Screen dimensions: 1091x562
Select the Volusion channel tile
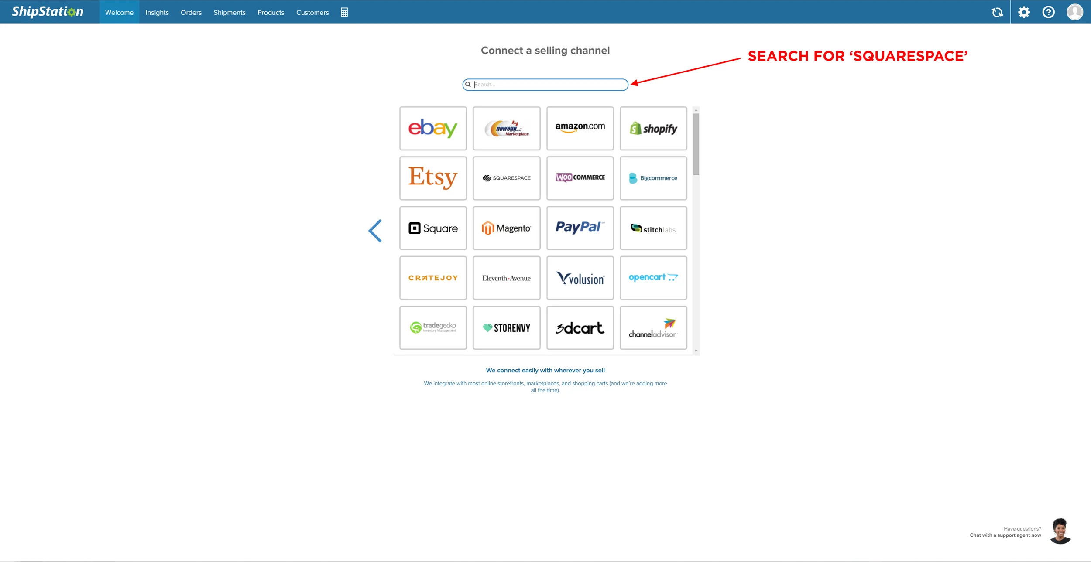(x=580, y=278)
